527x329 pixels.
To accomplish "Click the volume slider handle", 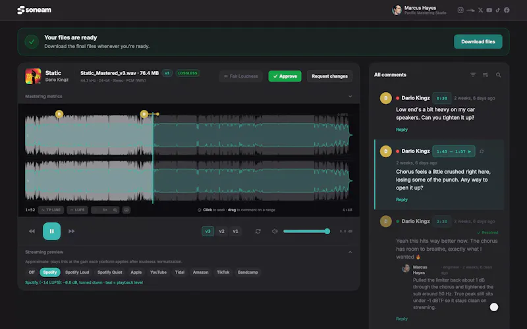I will 327,231.
